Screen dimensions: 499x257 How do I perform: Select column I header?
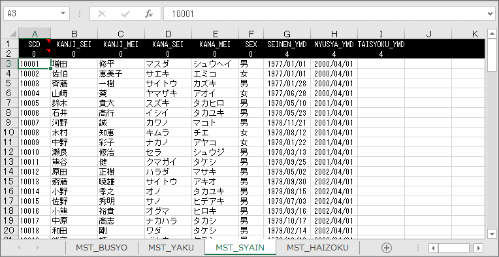[x=381, y=34]
